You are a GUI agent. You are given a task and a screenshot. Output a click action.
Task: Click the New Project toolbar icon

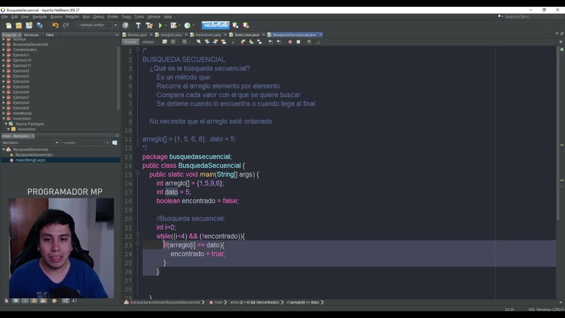[19, 26]
